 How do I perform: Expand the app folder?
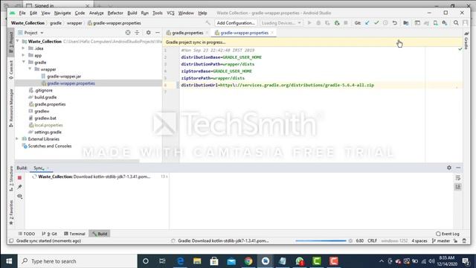pos(23,55)
